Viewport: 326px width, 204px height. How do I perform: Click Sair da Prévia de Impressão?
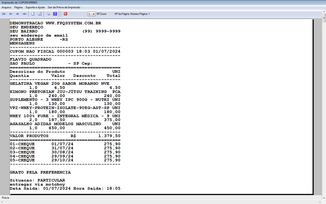click(64, 7)
